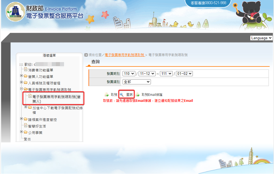Open the start year dropdown showing 110
The image size is (274, 174).
click(129, 74)
